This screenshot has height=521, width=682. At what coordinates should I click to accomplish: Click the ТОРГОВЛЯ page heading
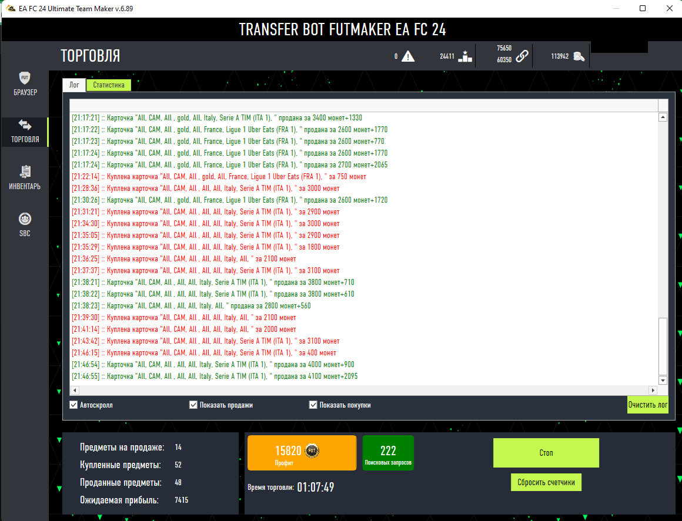pos(90,56)
